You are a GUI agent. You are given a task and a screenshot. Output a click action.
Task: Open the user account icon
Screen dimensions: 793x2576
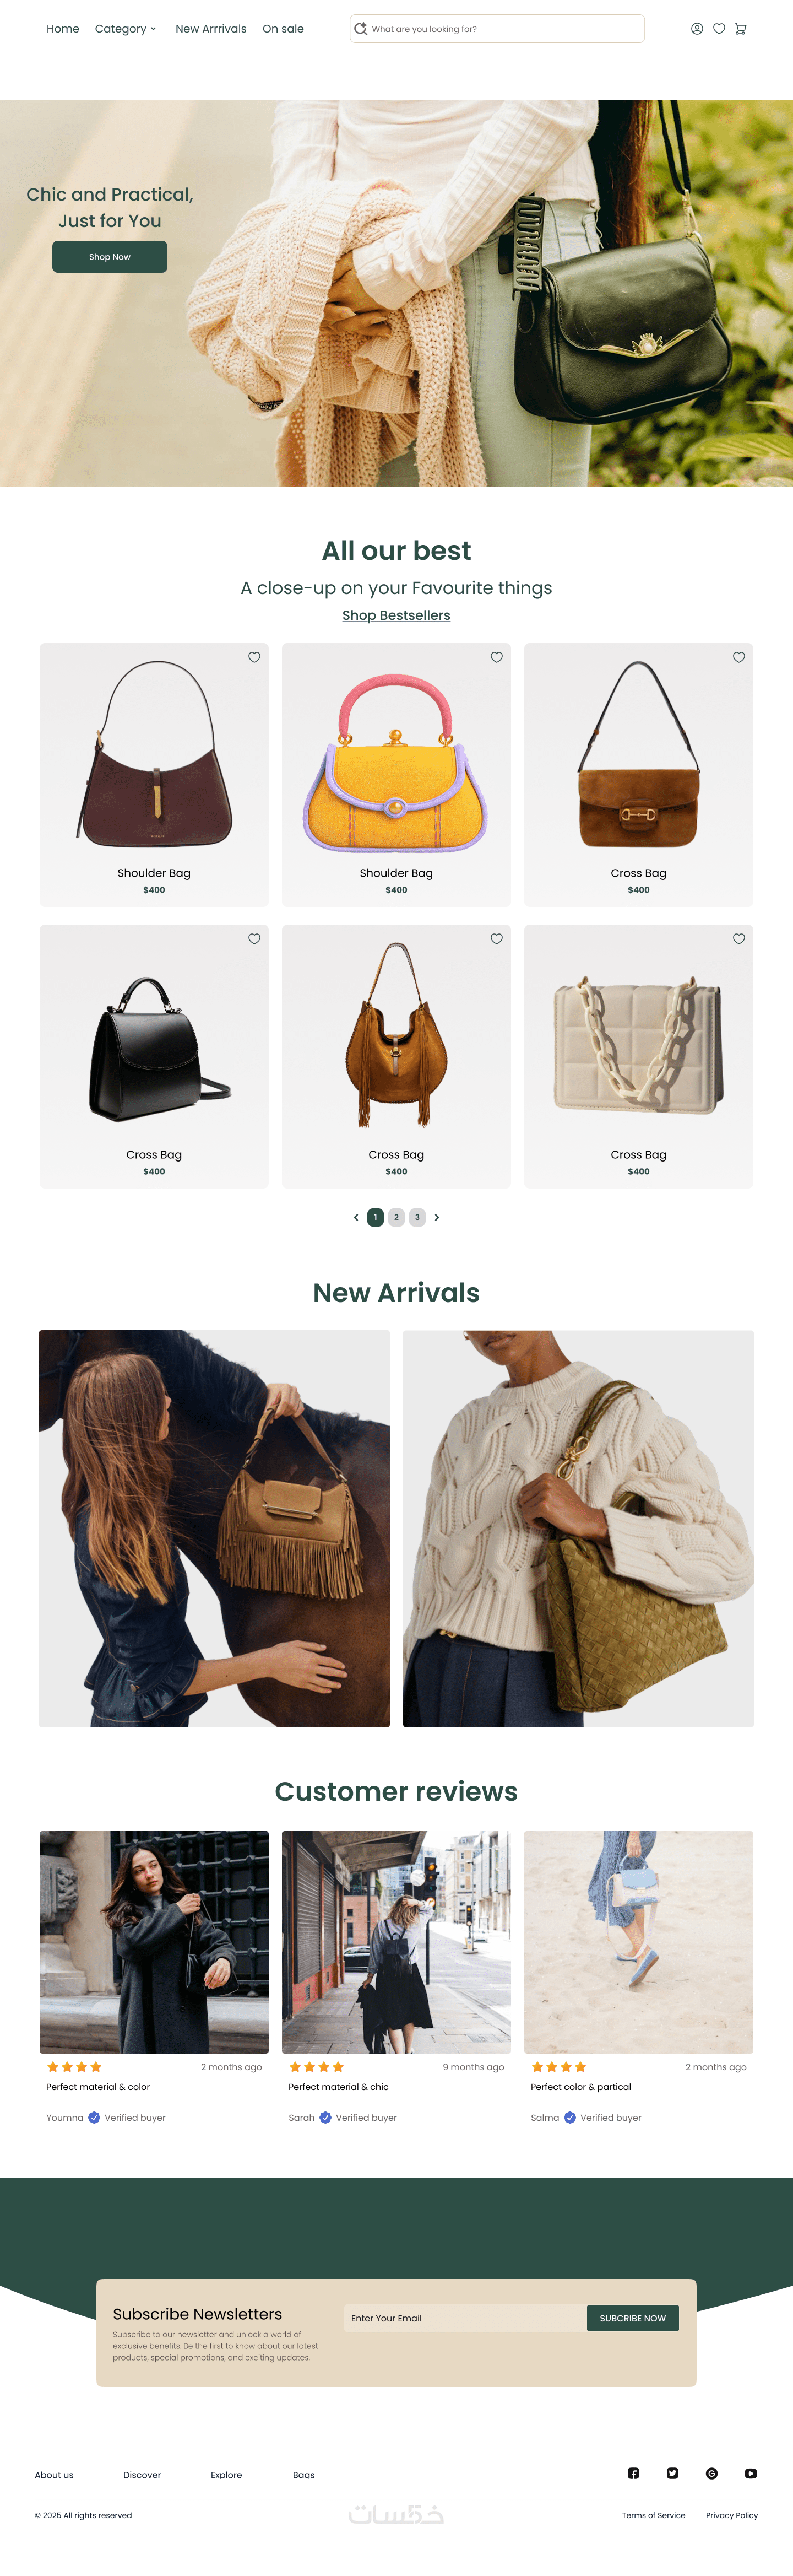click(x=697, y=29)
